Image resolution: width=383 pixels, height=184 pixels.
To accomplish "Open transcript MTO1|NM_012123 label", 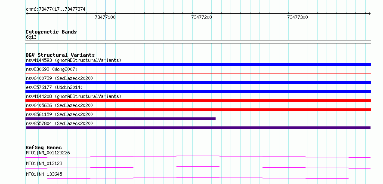I will [44, 163].
